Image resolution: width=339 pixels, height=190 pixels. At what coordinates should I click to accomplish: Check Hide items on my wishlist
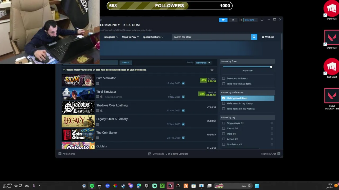pyautogui.click(x=224, y=109)
